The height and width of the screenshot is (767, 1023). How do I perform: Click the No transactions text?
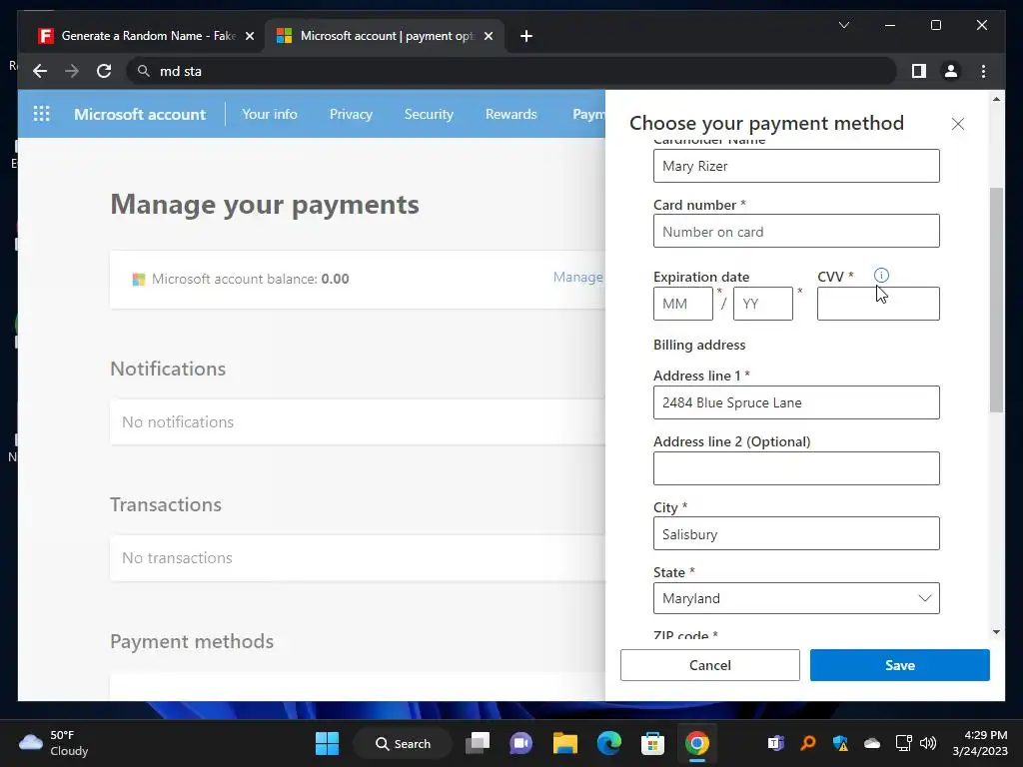tap(177, 557)
